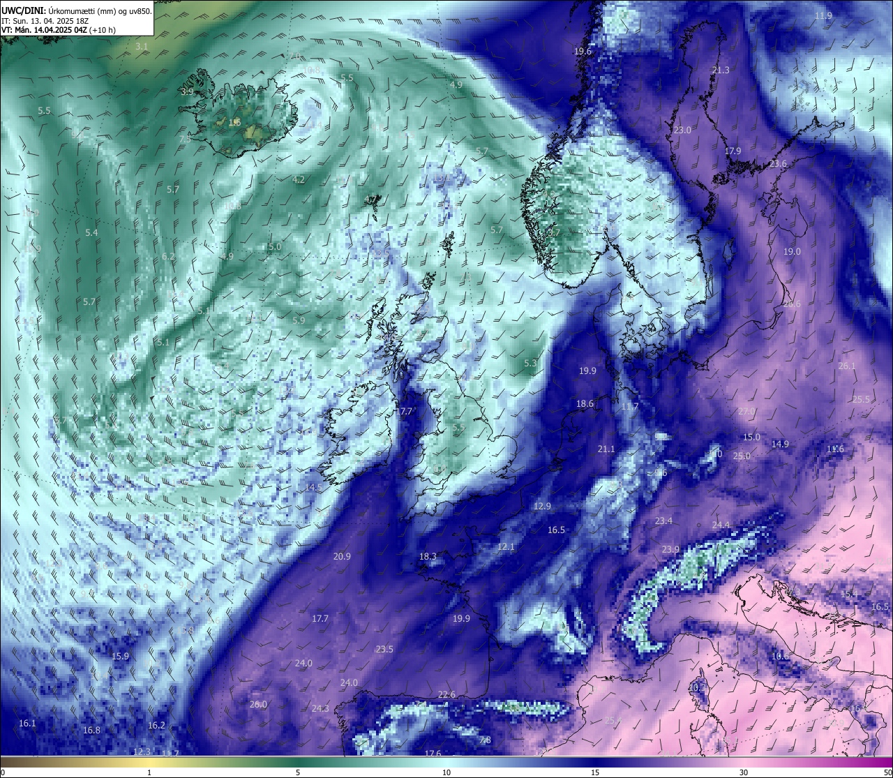
Task: Click the 19.6 value off northern Norway
Action: pos(583,52)
